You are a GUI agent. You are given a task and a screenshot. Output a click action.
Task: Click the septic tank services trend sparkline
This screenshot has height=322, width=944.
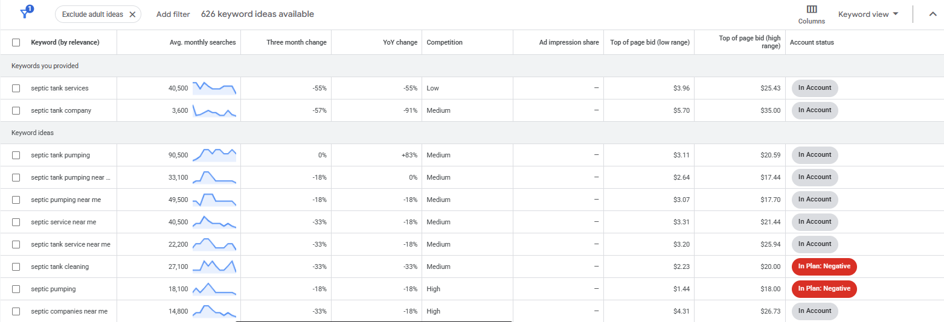click(x=214, y=88)
